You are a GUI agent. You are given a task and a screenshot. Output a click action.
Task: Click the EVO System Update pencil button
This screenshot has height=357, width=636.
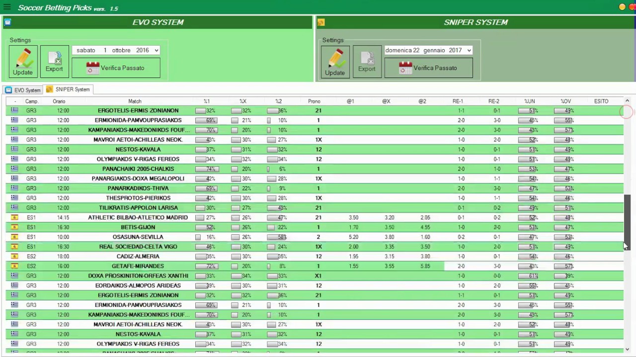(x=23, y=61)
